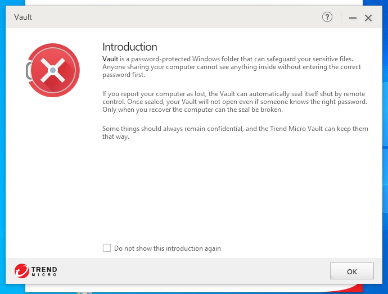Screen dimensions: 388x294
Task: Close the Vault dialog
Action: tap(368, 18)
